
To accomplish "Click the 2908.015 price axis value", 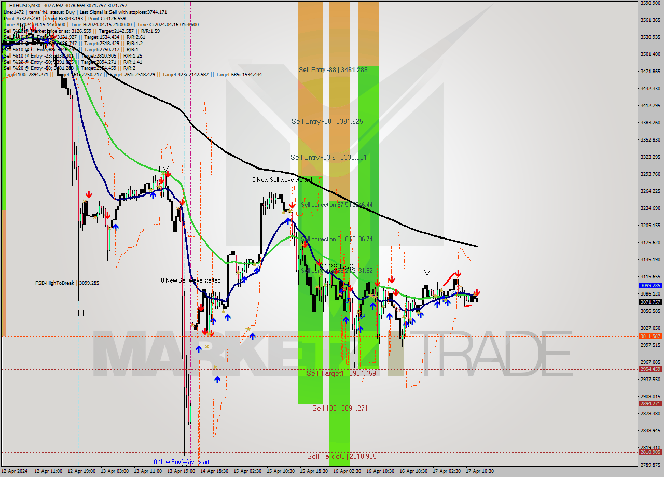I will (651, 397).
